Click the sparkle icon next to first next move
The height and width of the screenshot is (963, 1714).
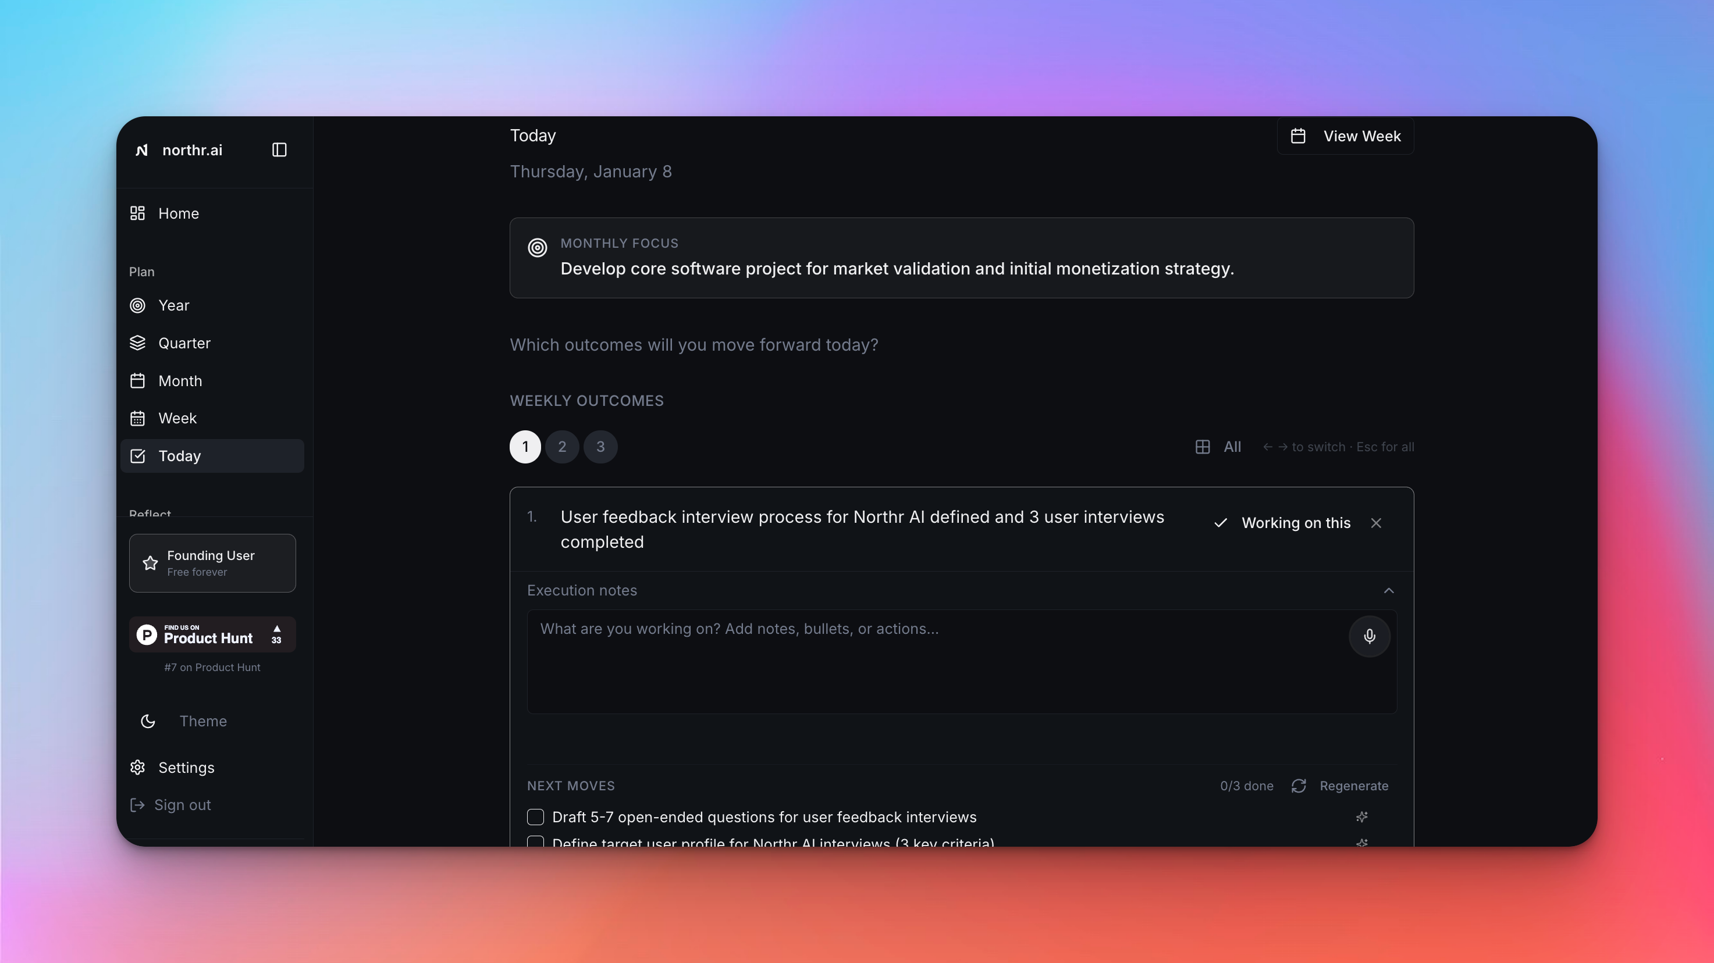pyautogui.click(x=1361, y=816)
